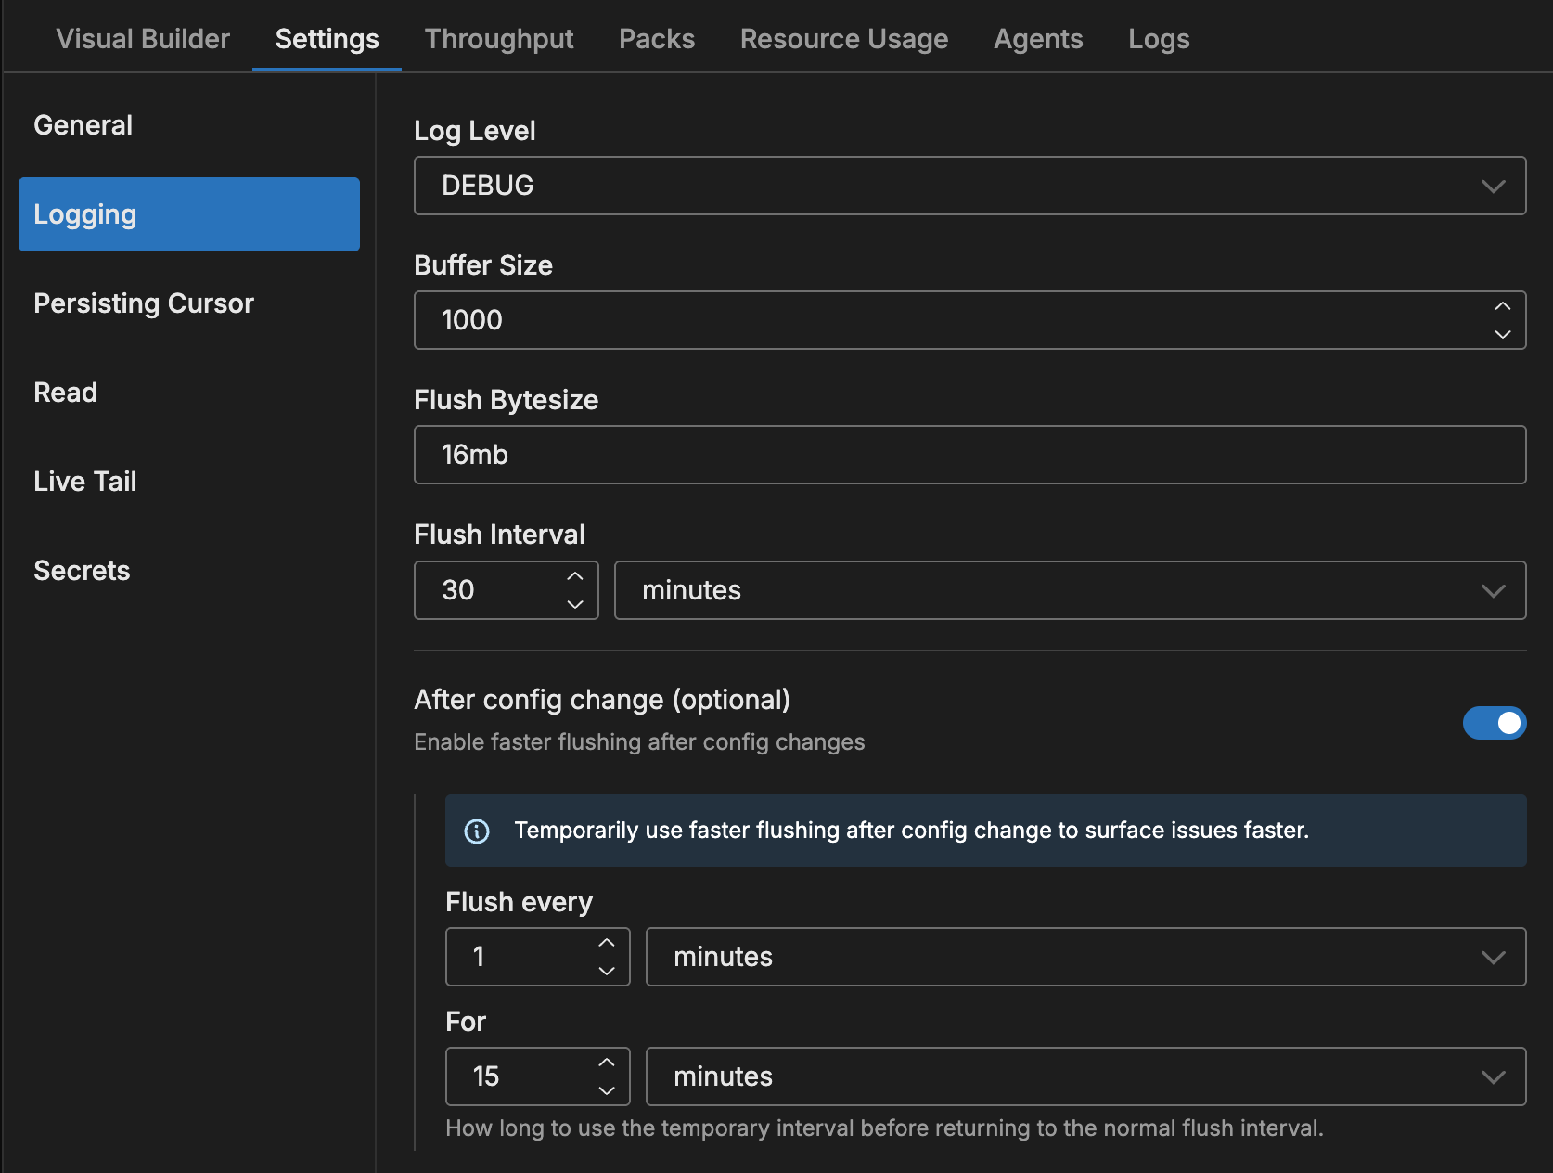Open the Persisting Cursor settings

tap(144, 303)
